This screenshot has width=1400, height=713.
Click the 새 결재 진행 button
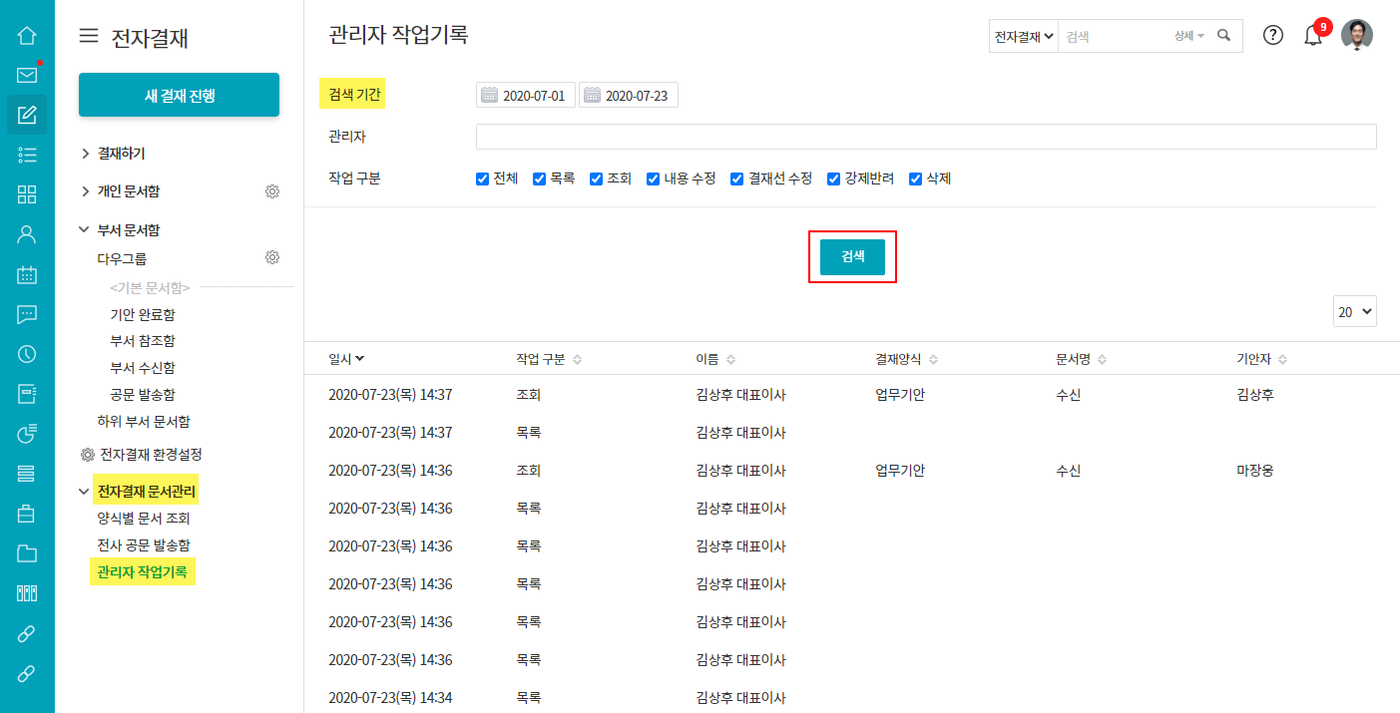pos(179,96)
